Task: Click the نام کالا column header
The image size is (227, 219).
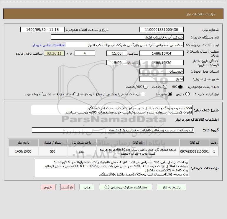Action: pyautogui.click(x=138, y=143)
